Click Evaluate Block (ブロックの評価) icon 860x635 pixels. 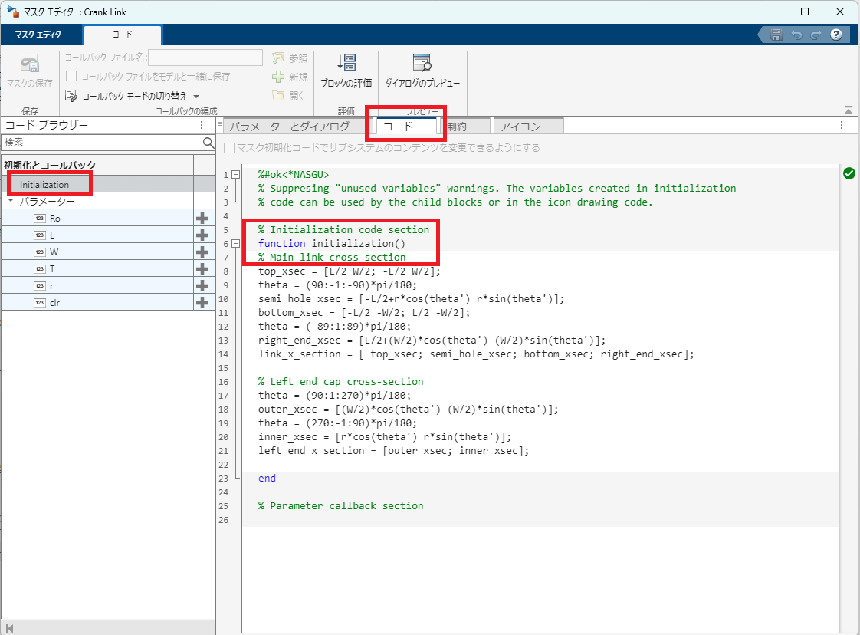(x=346, y=63)
